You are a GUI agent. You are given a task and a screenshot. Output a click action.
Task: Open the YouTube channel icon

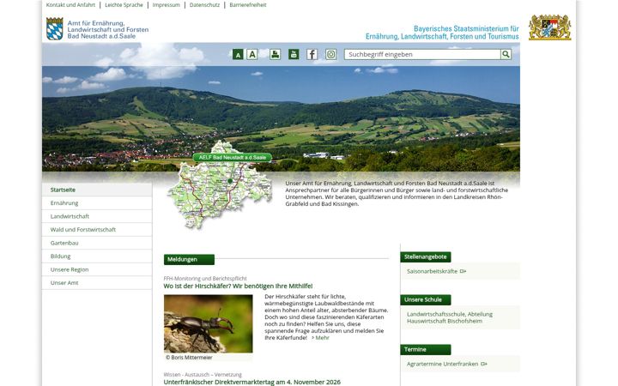(x=294, y=54)
